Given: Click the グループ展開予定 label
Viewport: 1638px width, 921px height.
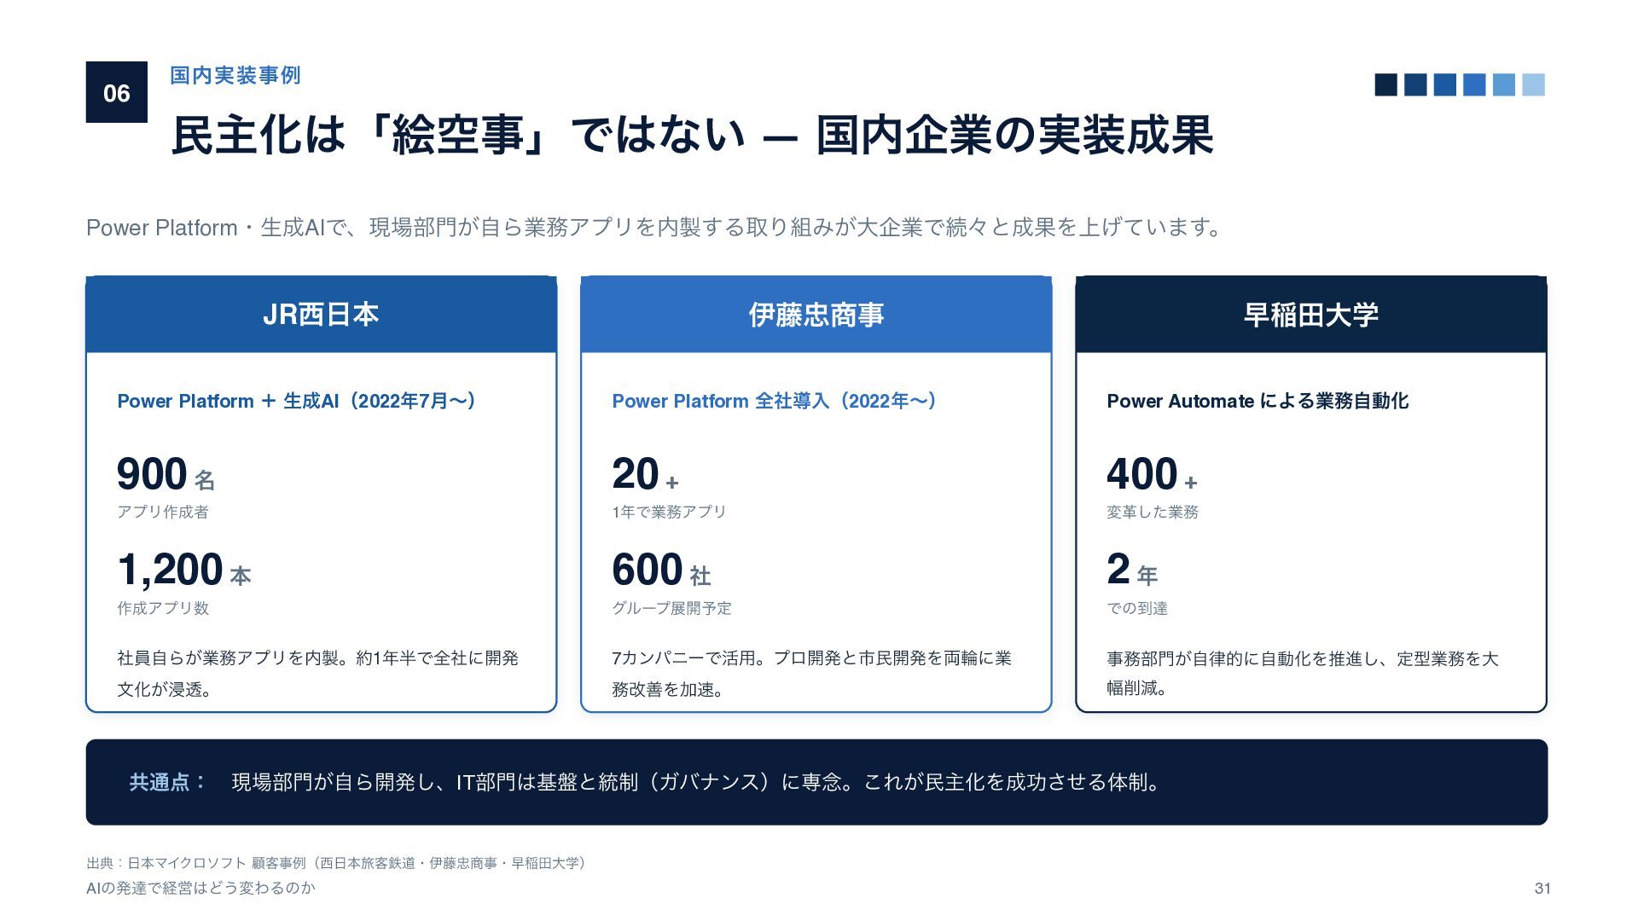Looking at the screenshot, I should tap(672, 608).
